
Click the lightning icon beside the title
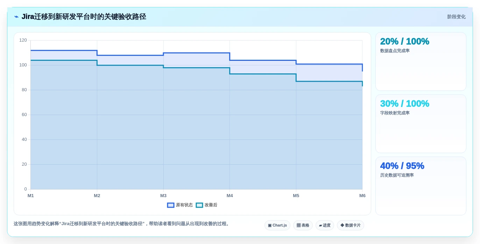point(16,17)
